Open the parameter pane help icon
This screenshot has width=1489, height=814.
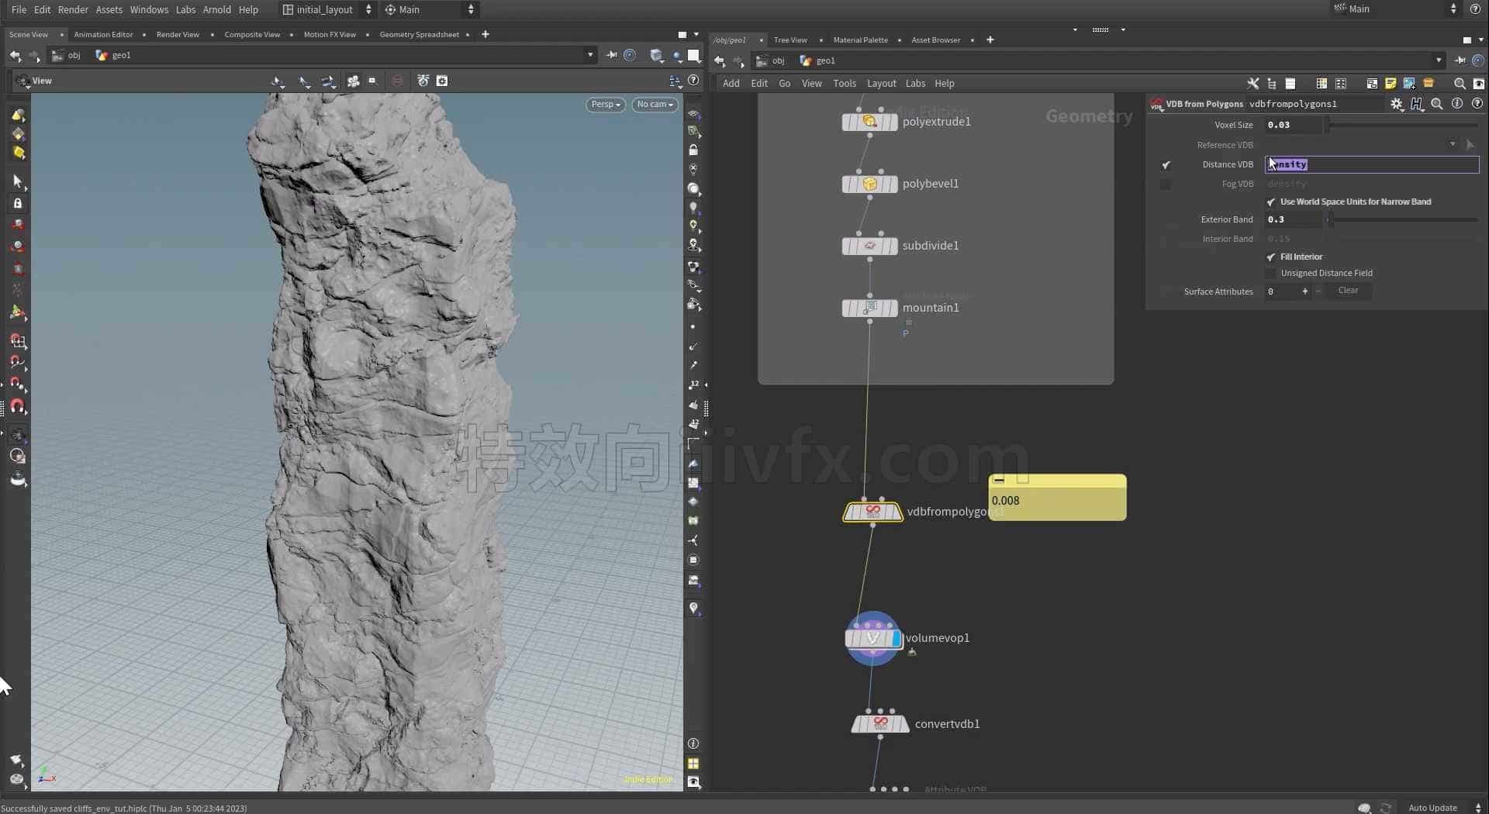(1477, 104)
